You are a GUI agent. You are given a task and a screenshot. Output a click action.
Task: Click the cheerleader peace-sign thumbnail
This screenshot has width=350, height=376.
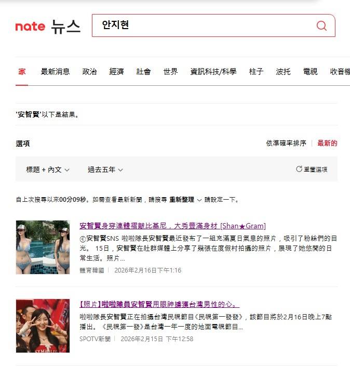(43, 326)
